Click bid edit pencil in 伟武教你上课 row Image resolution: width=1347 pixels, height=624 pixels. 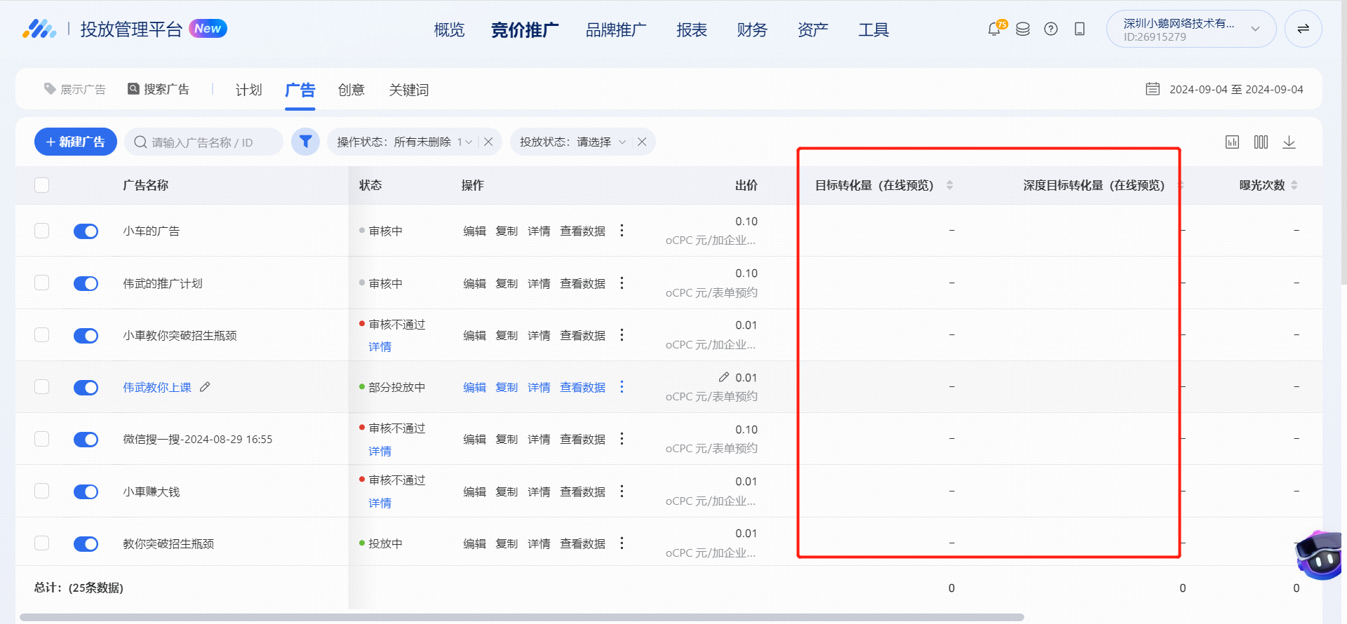coord(724,377)
